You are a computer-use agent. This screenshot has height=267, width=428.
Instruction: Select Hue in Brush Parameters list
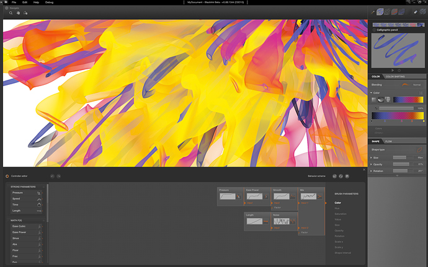tap(337, 208)
